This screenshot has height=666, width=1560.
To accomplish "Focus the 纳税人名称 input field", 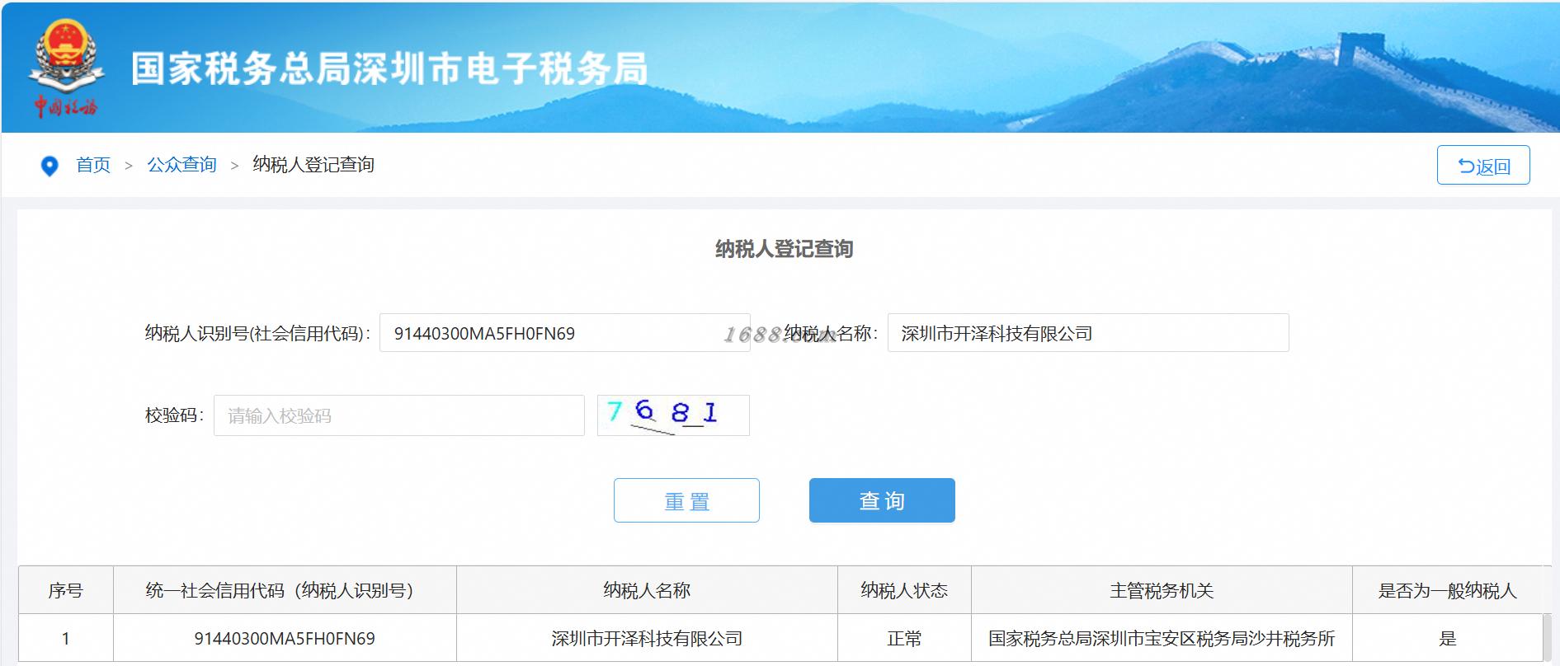I will [x=1088, y=333].
